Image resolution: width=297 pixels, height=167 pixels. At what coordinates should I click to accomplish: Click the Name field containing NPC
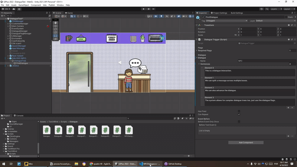(x=267, y=61)
